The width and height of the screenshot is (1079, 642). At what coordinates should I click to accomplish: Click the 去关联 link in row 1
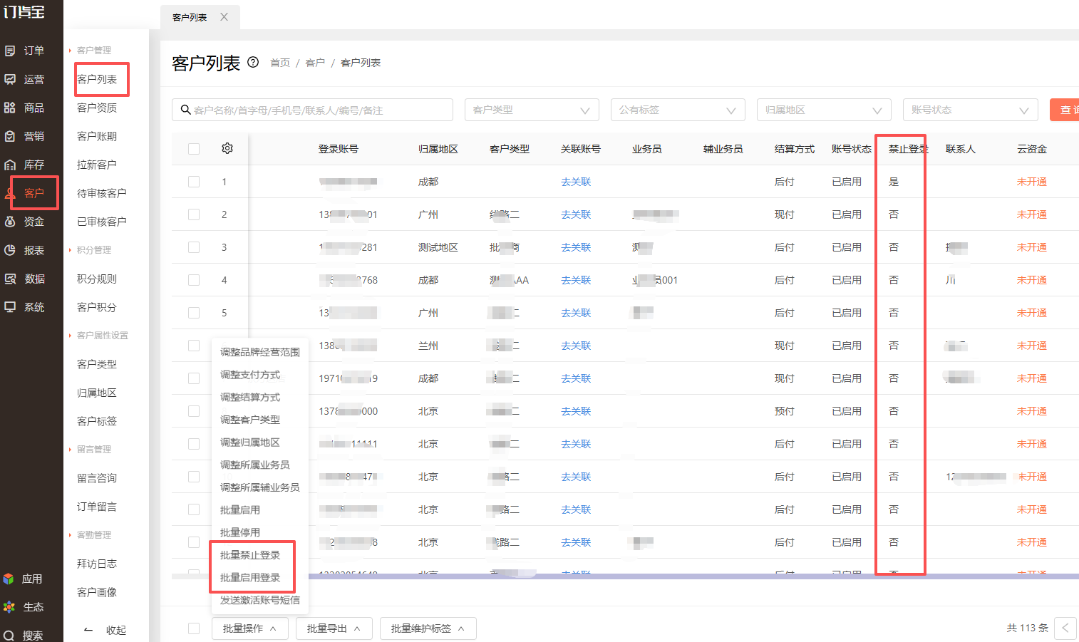pos(576,182)
